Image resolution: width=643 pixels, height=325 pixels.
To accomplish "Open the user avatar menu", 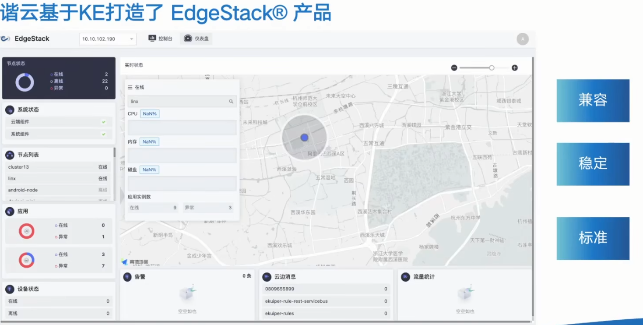I will point(523,39).
